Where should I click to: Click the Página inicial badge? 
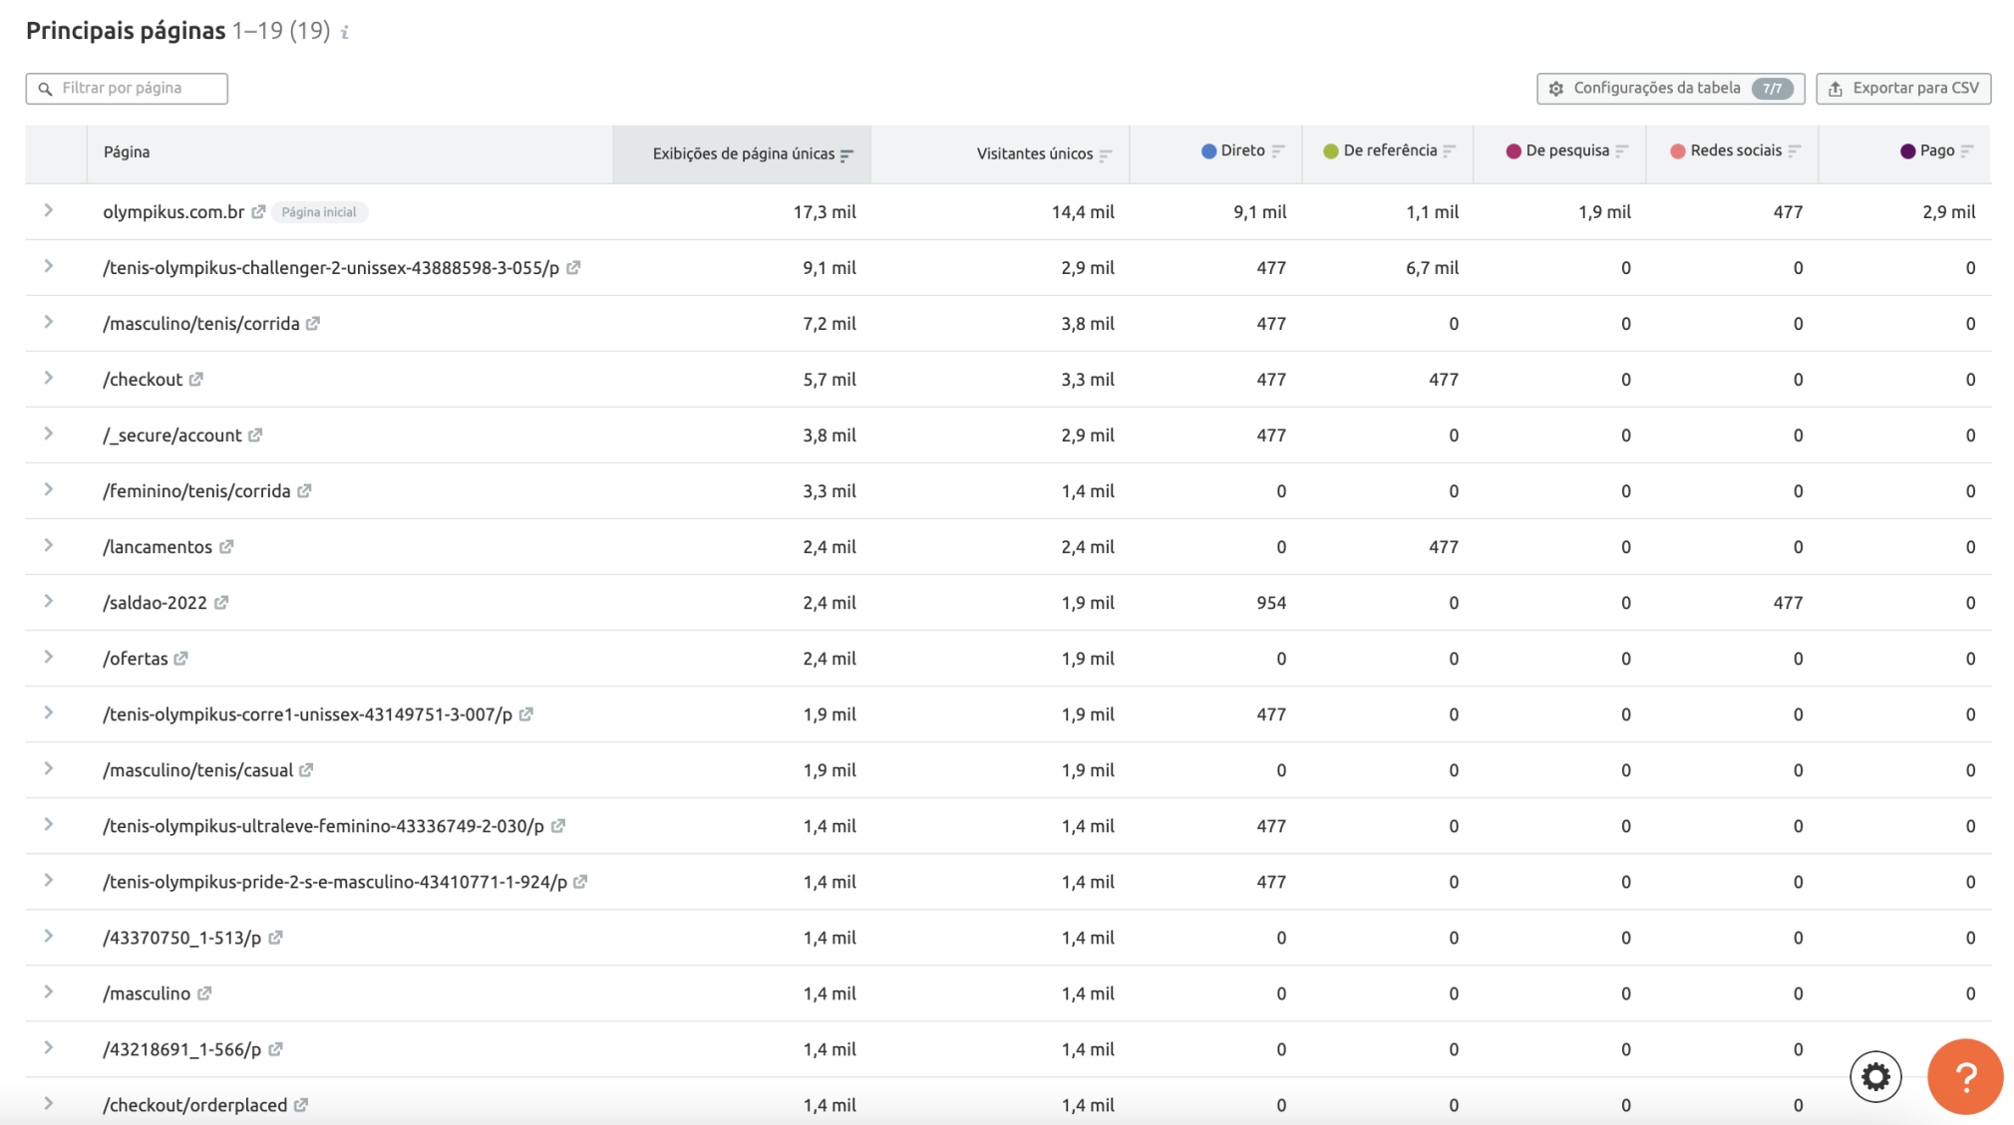coord(319,211)
